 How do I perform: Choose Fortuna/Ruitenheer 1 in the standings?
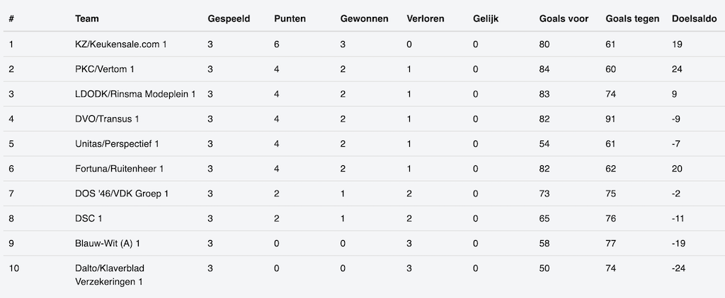[x=119, y=169]
